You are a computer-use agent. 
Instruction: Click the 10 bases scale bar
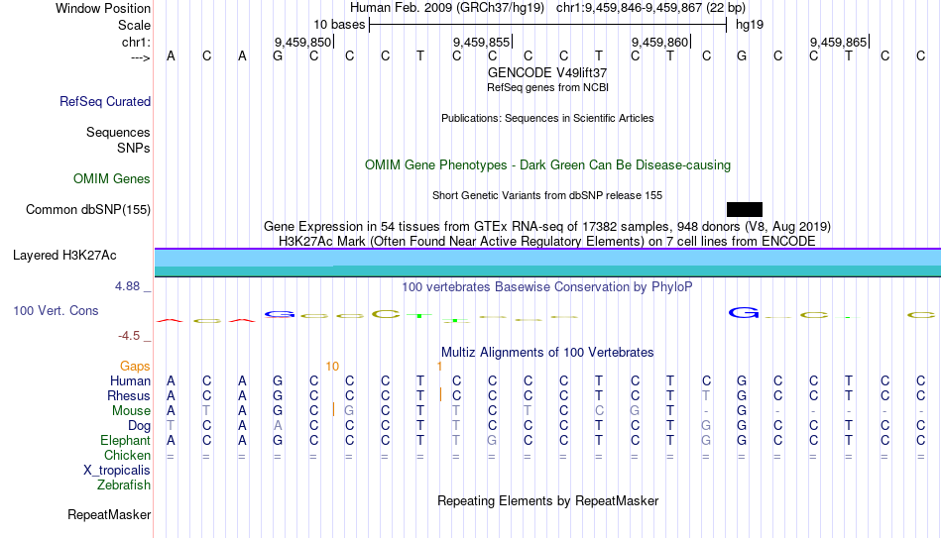(x=547, y=25)
